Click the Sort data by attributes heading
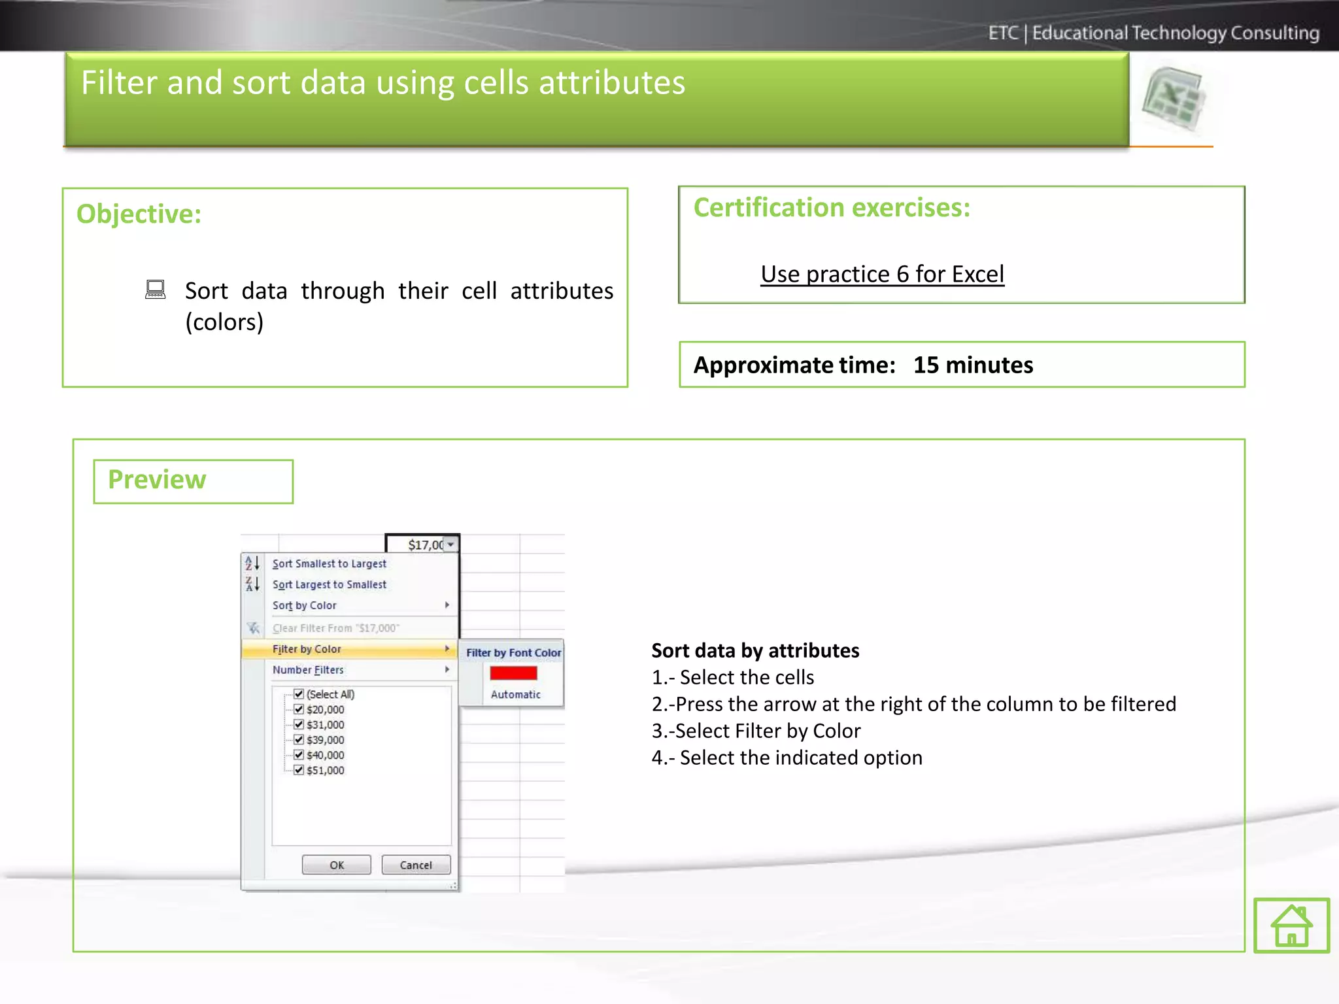This screenshot has height=1004, width=1339. 755,650
